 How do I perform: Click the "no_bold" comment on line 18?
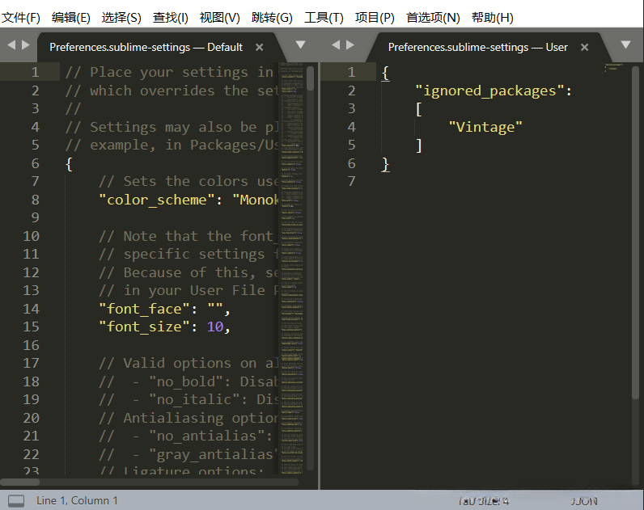pyautogui.click(x=189, y=381)
